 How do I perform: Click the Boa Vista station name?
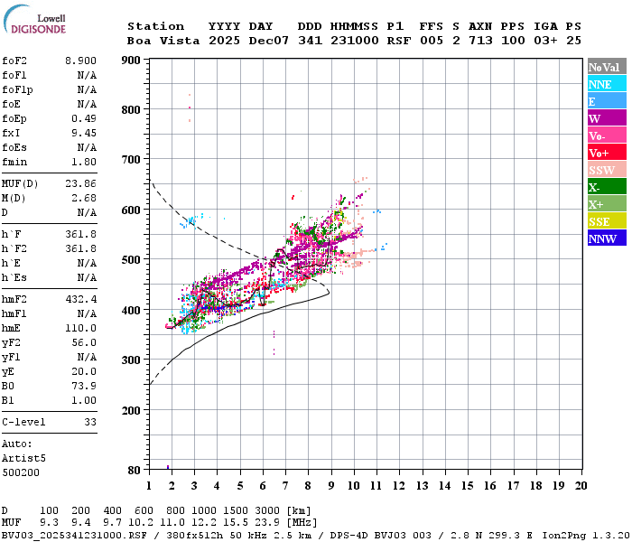[x=163, y=41]
